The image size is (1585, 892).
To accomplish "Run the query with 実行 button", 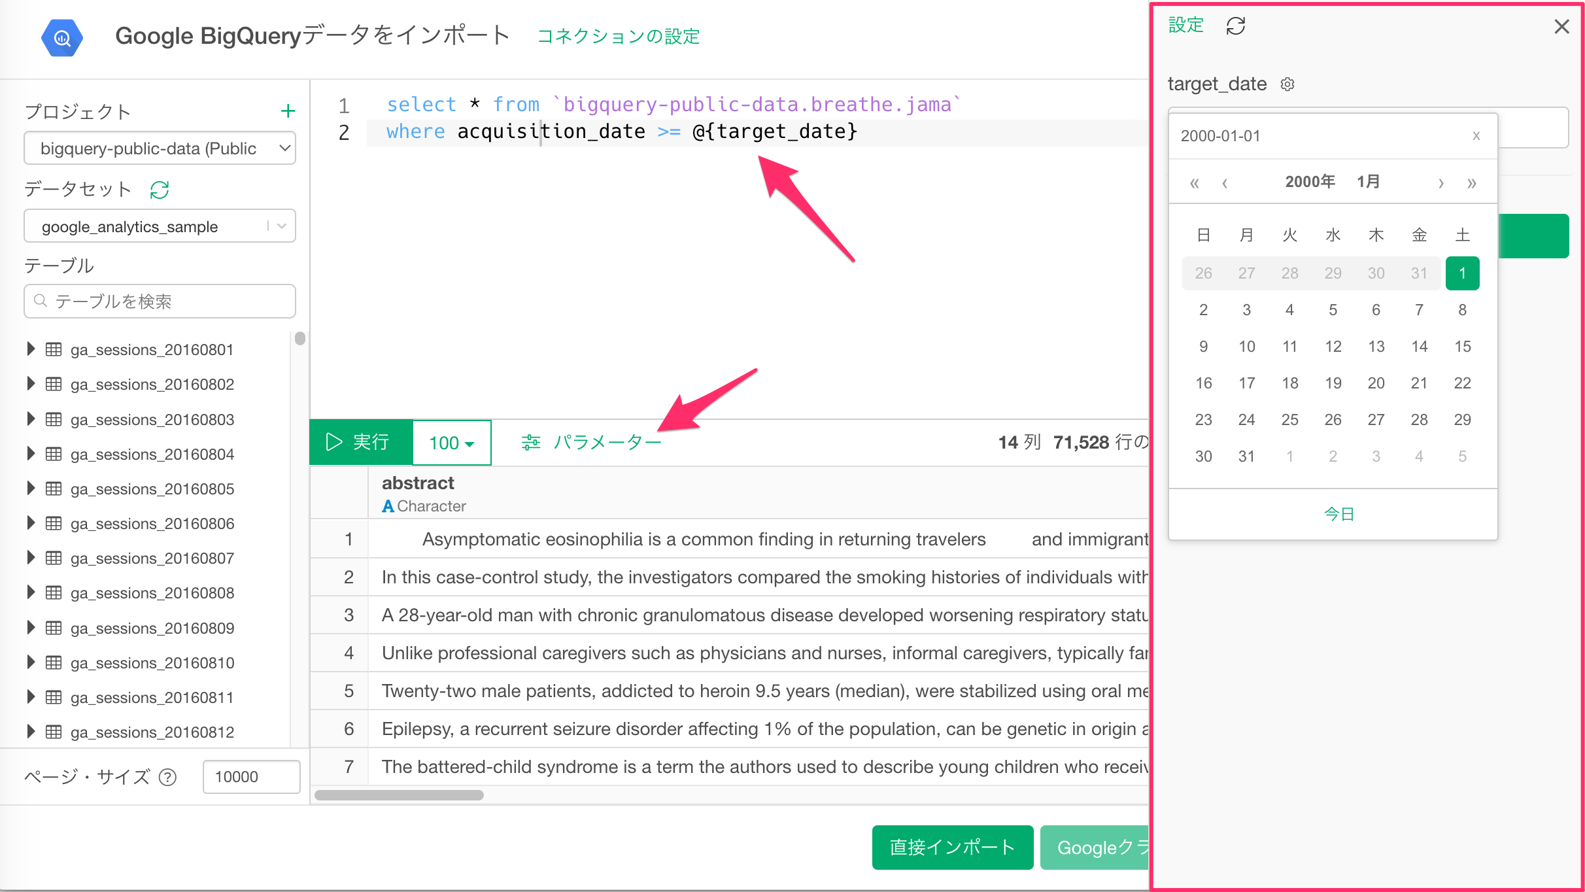I will click(361, 443).
